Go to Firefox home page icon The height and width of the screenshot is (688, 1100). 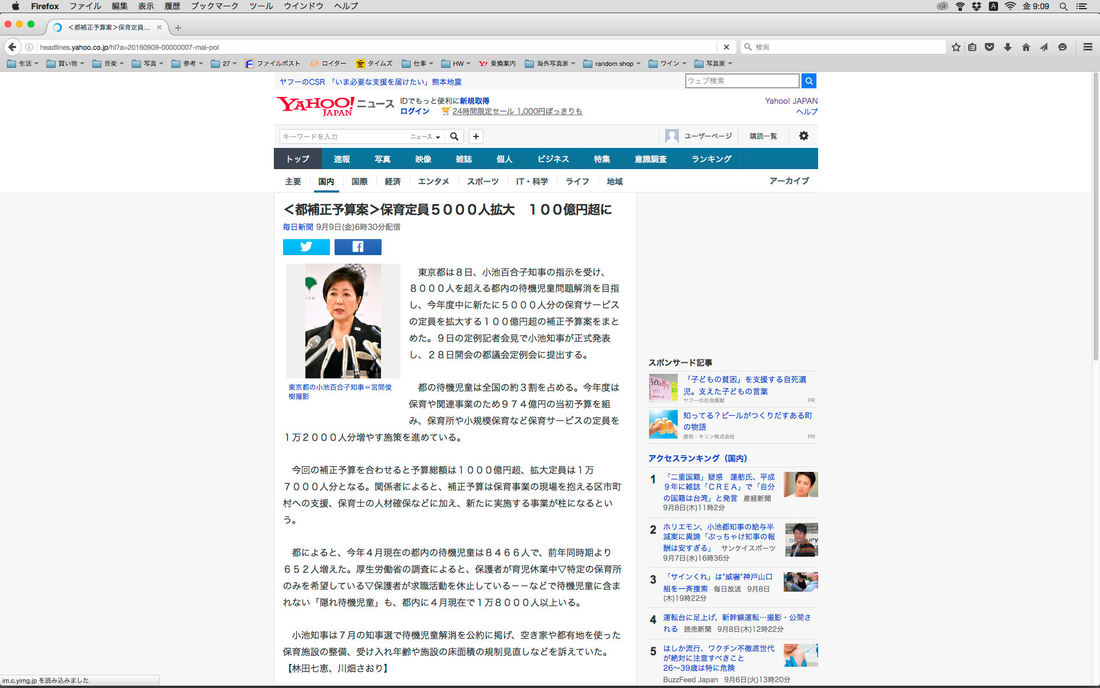click(1026, 47)
